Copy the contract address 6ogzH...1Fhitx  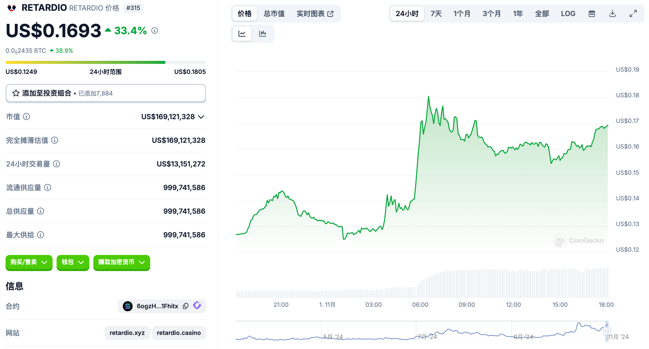click(186, 306)
